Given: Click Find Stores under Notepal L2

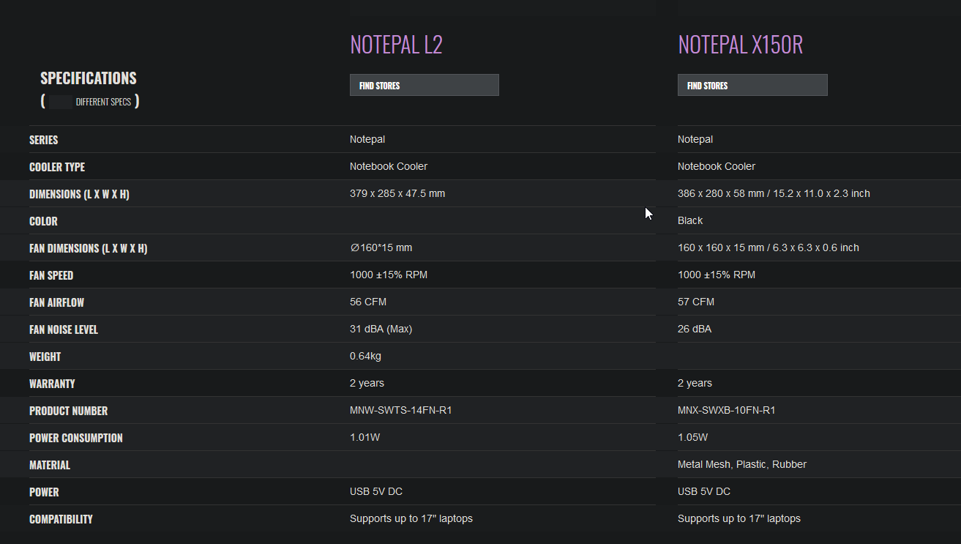Looking at the screenshot, I should coord(425,85).
